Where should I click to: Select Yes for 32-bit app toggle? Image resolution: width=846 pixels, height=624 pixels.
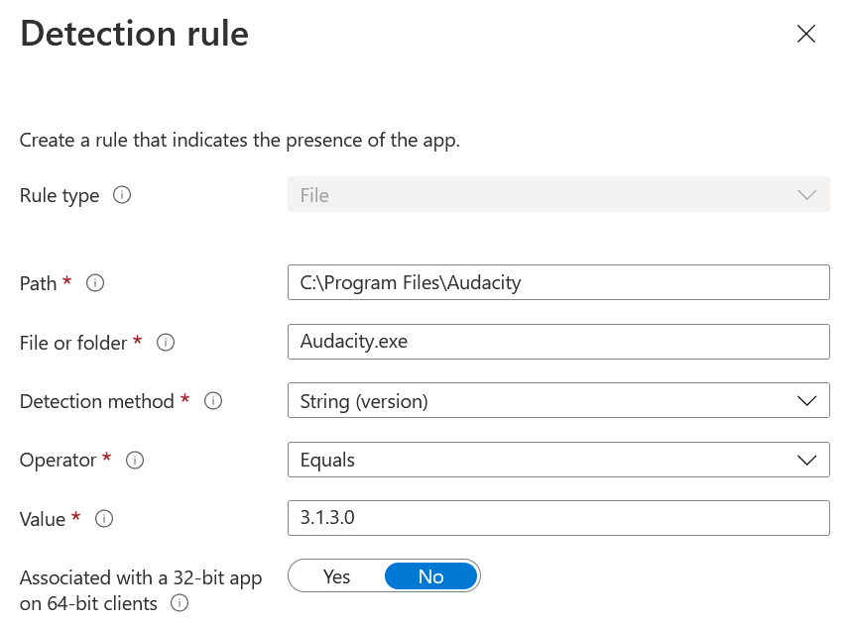pyautogui.click(x=336, y=576)
